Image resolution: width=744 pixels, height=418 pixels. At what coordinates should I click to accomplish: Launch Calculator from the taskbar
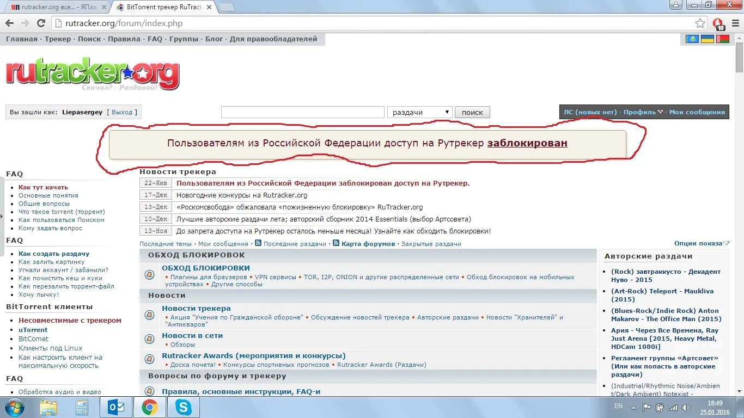tap(82, 407)
